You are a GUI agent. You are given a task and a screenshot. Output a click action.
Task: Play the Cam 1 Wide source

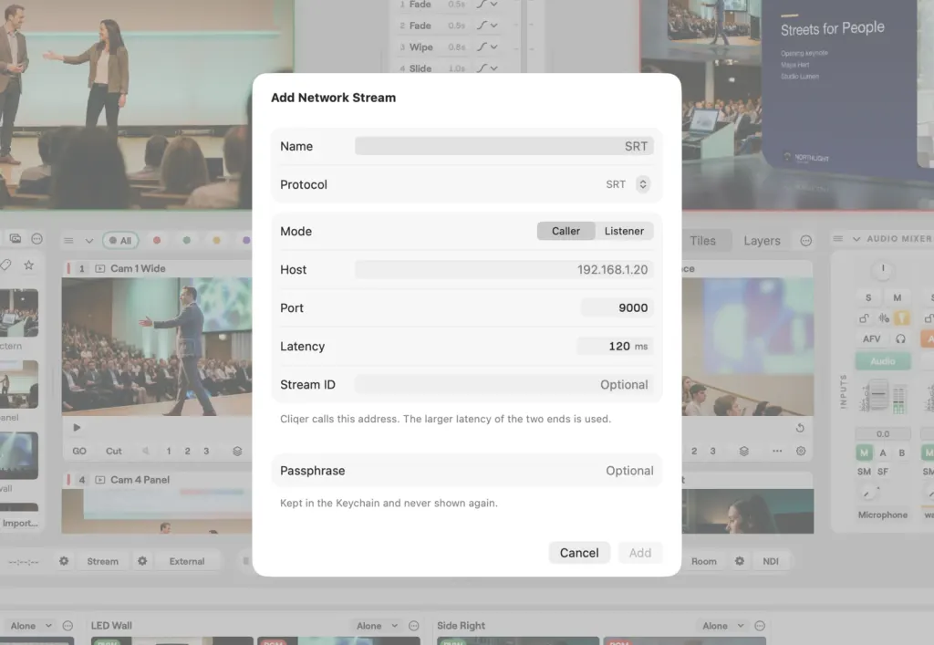[x=77, y=428]
